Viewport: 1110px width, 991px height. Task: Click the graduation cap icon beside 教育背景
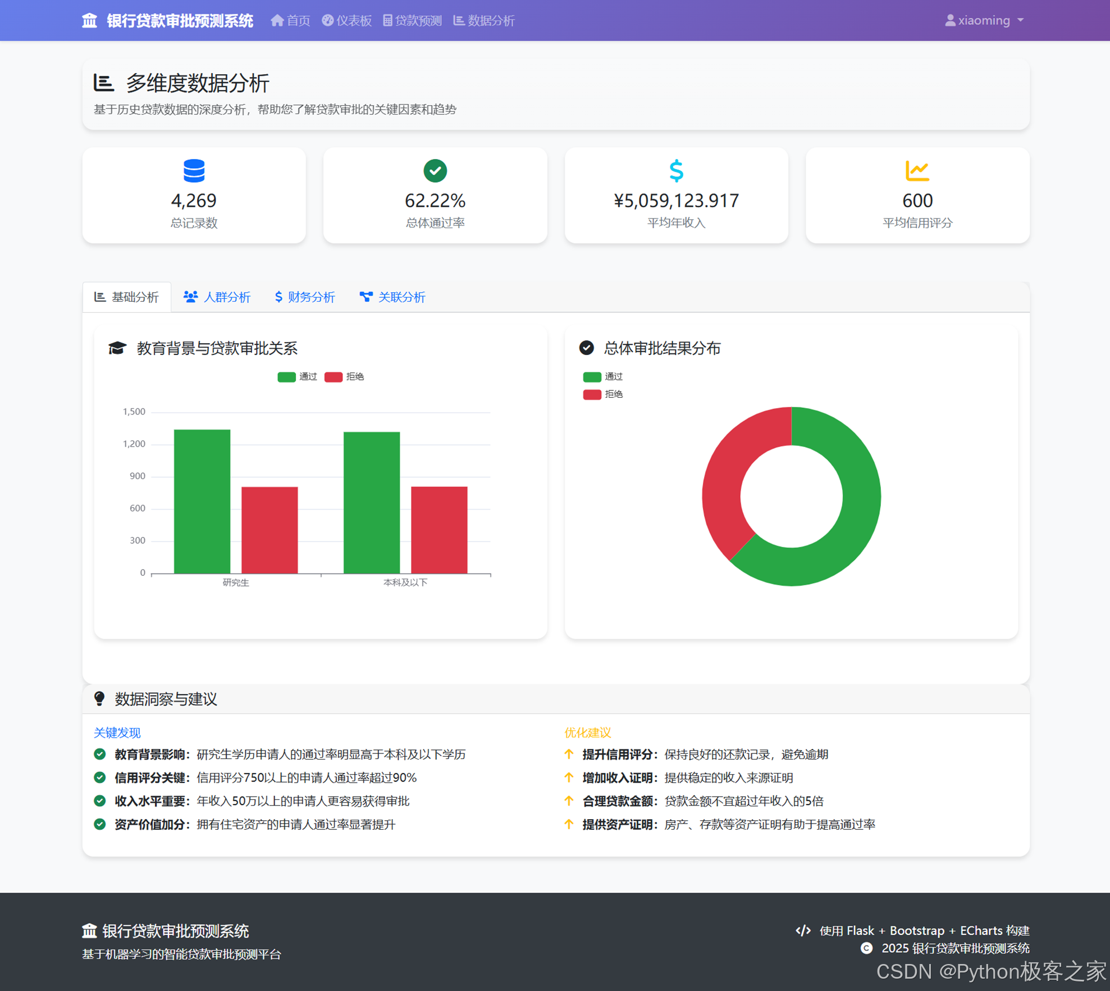coord(117,348)
